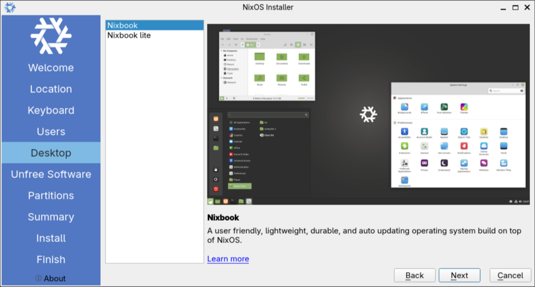Screen dimensions: 535x287
Task: Switch to the Location step
Action: pyautogui.click(x=51, y=89)
